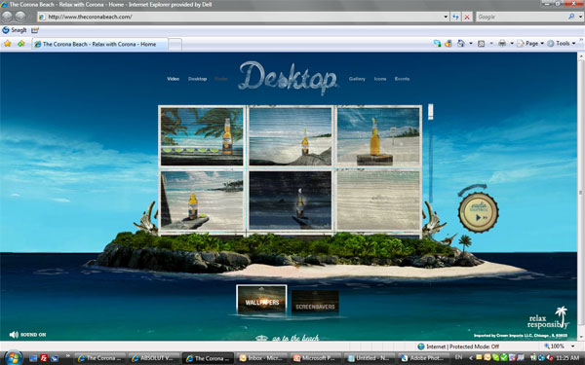The width and height of the screenshot is (585, 365).
Task: Click the Feeds icon in command bar
Action: pos(482,44)
